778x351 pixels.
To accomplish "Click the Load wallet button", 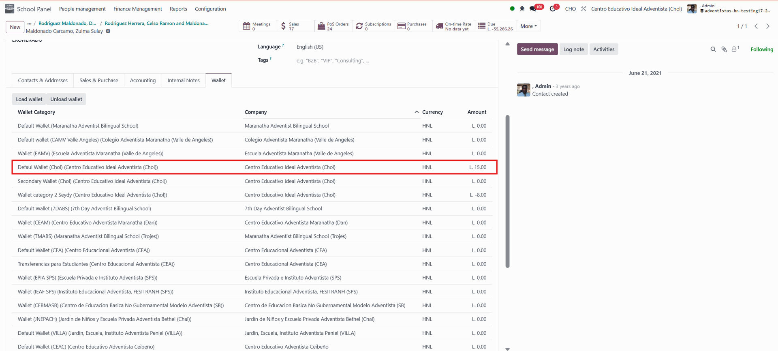I will [x=29, y=99].
